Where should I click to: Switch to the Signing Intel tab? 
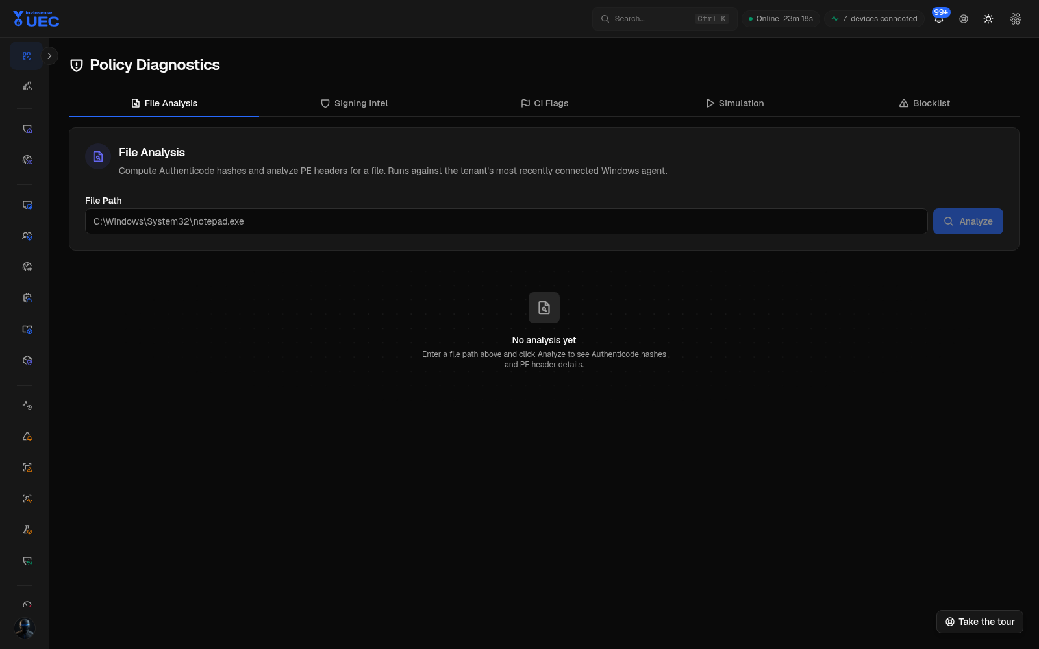(x=354, y=103)
